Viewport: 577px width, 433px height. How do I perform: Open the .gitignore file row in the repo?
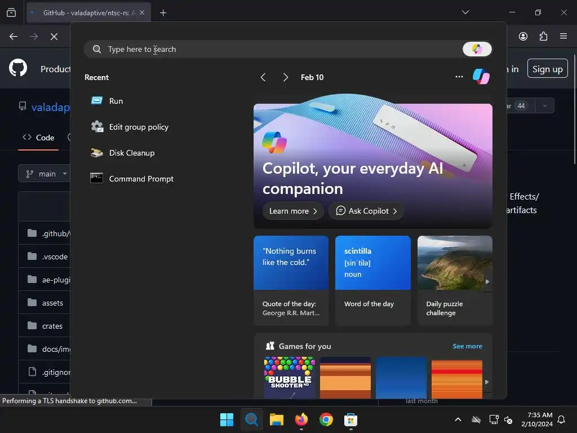click(44, 372)
